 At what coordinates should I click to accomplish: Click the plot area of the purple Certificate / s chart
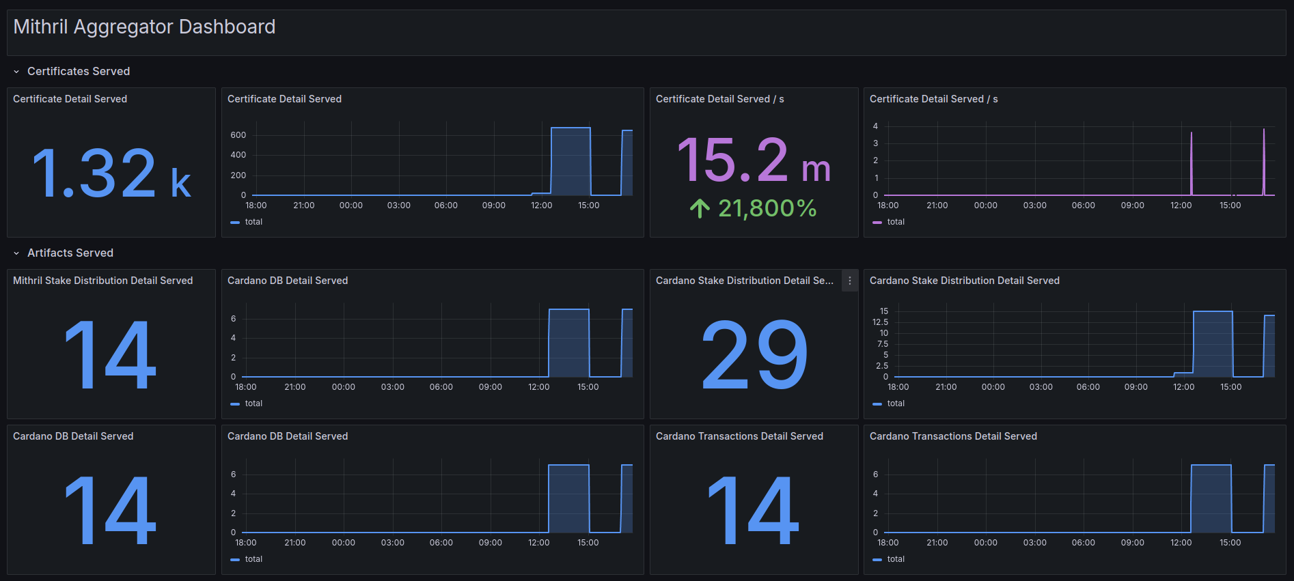coord(1080,159)
